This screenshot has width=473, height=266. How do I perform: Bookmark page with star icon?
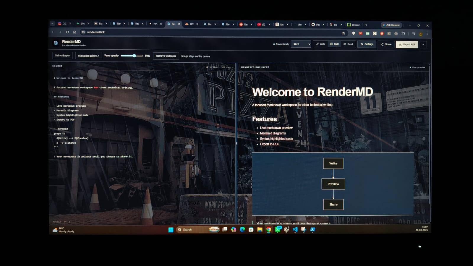[344, 33]
